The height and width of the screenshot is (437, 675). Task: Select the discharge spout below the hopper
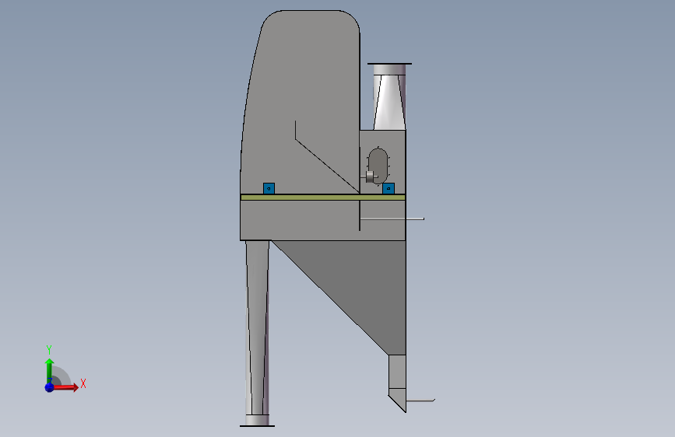coord(397,382)
